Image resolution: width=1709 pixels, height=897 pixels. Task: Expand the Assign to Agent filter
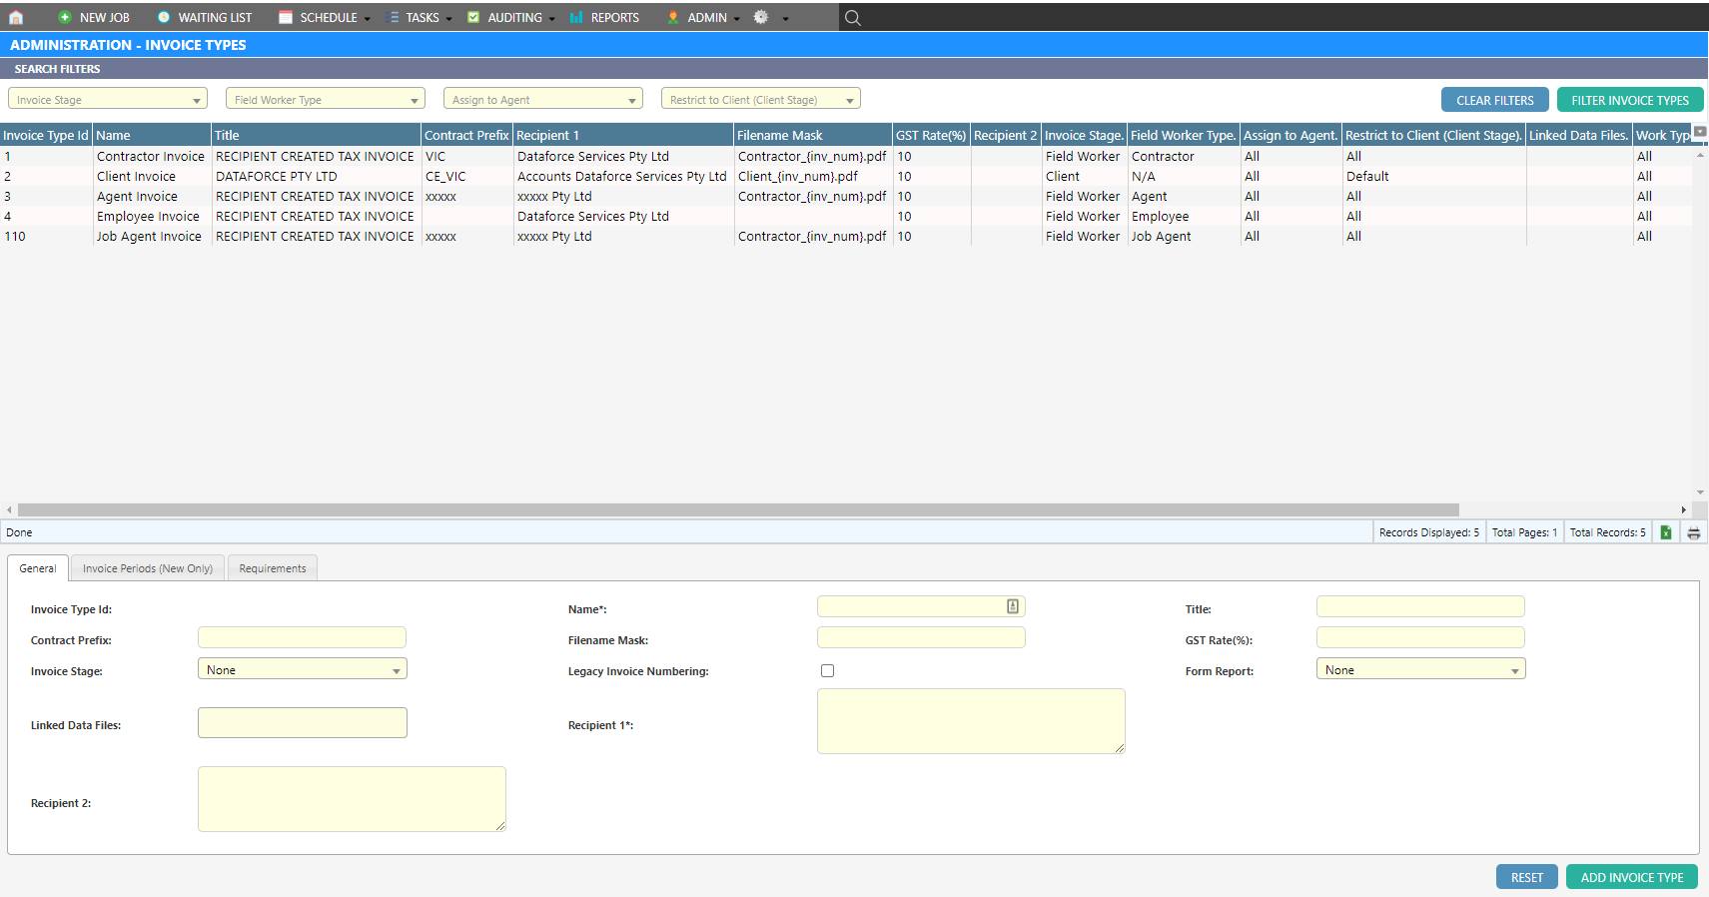click(x=632, y=100)
